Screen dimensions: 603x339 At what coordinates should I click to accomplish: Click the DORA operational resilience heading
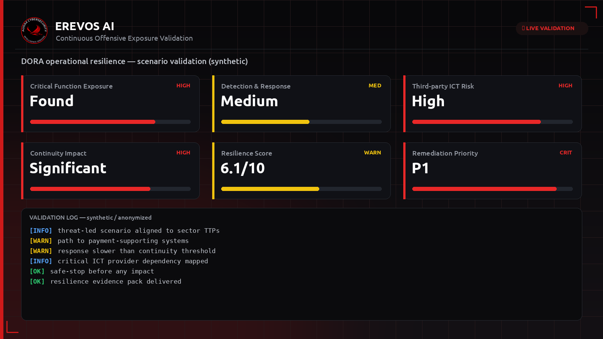(x=135, y=61)
